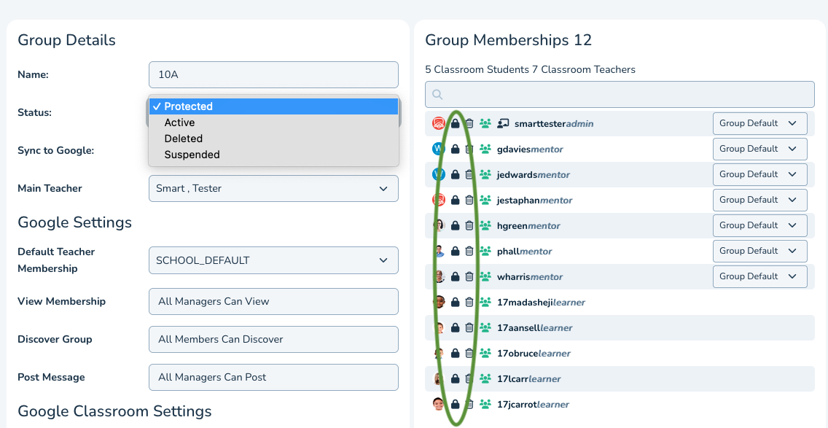Click the main teacher icon next to smarttester
This screenshot has height=428, width=828.
tap(502, 124)
